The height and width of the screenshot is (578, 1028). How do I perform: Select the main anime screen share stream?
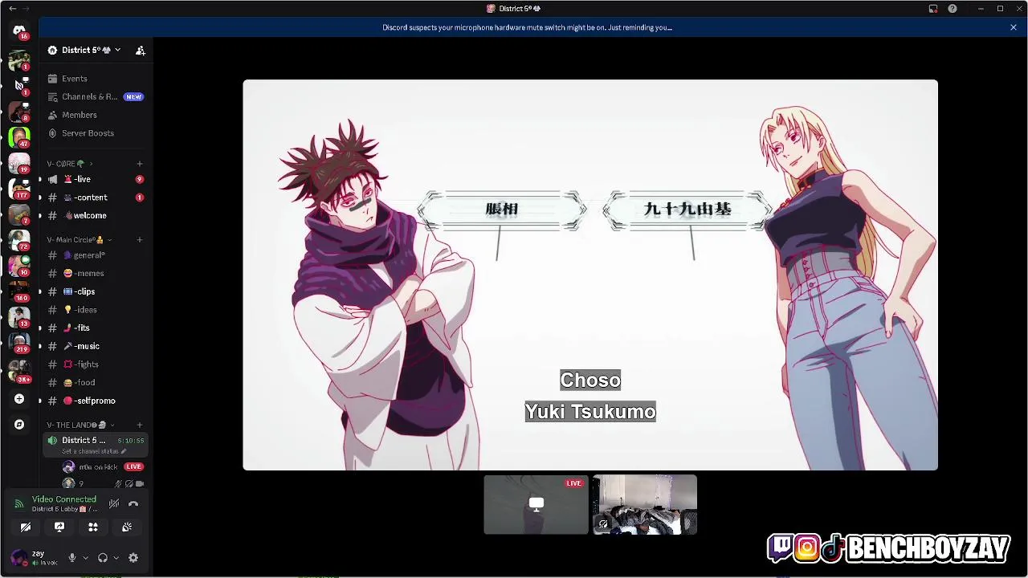(590, 275)
